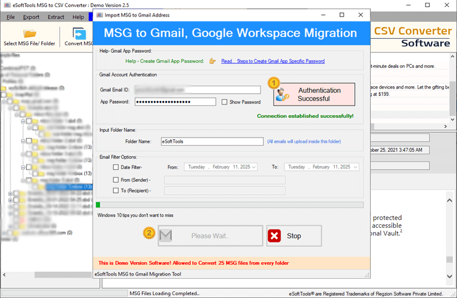The image size is (457, 298).
Task: Open the To date dropdown
Action: [355, 167]
